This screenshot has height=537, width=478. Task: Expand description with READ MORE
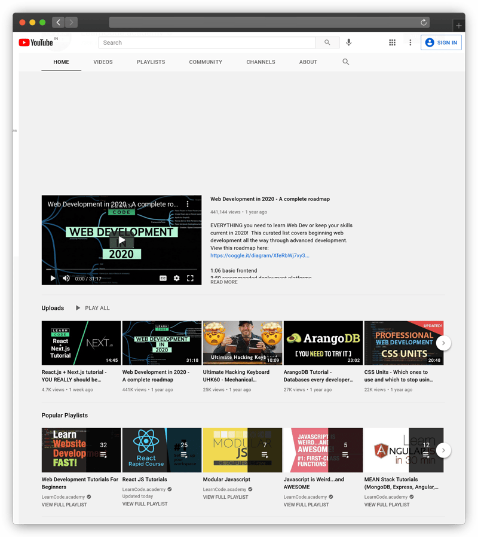224,282
